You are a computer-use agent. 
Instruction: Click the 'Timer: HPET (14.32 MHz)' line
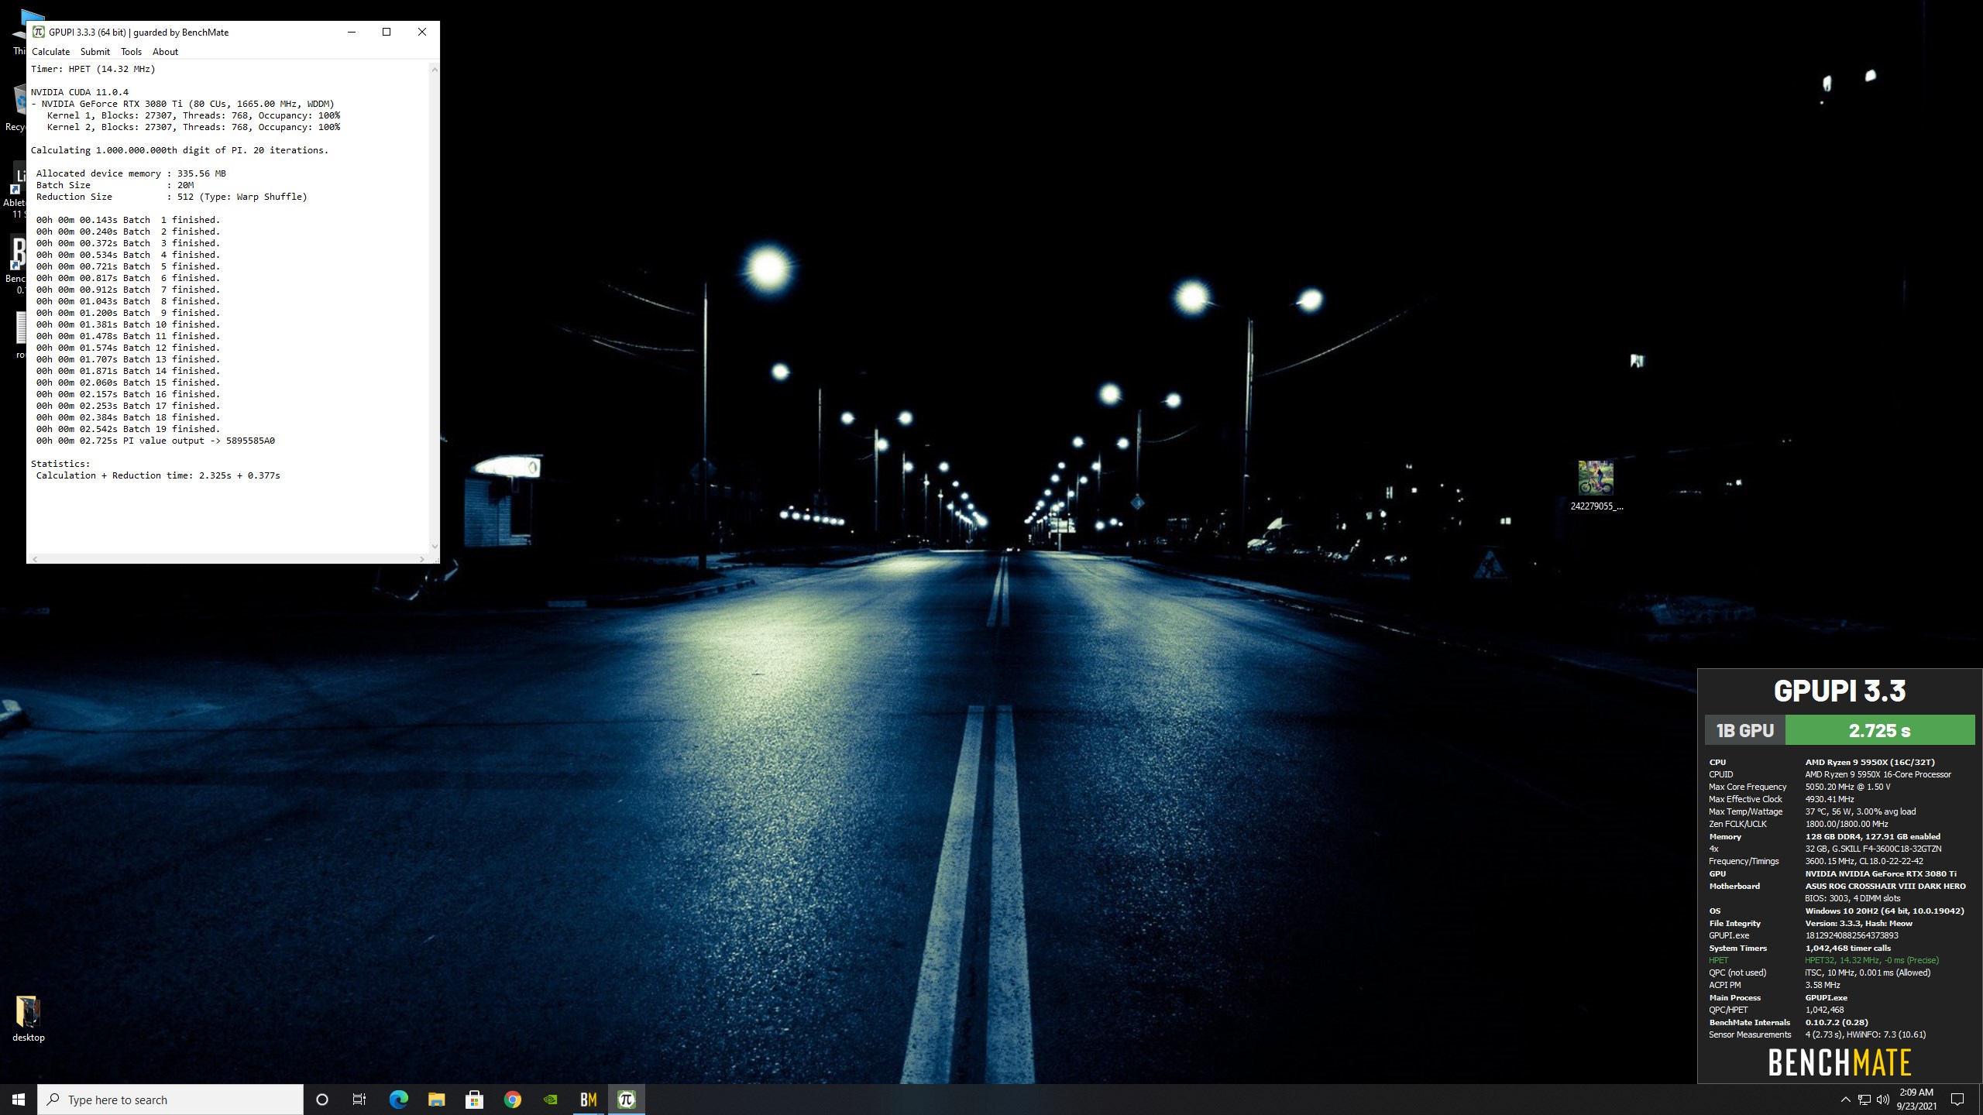pyautogui.click(x=93, y=69)
